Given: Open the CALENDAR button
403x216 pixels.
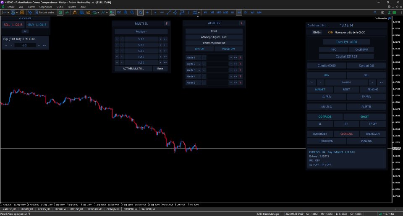Looking at the screenshot, I should coord(361,49).
